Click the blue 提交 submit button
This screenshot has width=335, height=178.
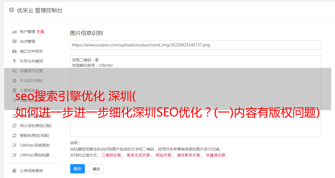pos(78,169)
